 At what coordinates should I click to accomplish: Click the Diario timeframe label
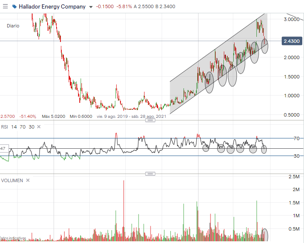(x=13, y=26)
